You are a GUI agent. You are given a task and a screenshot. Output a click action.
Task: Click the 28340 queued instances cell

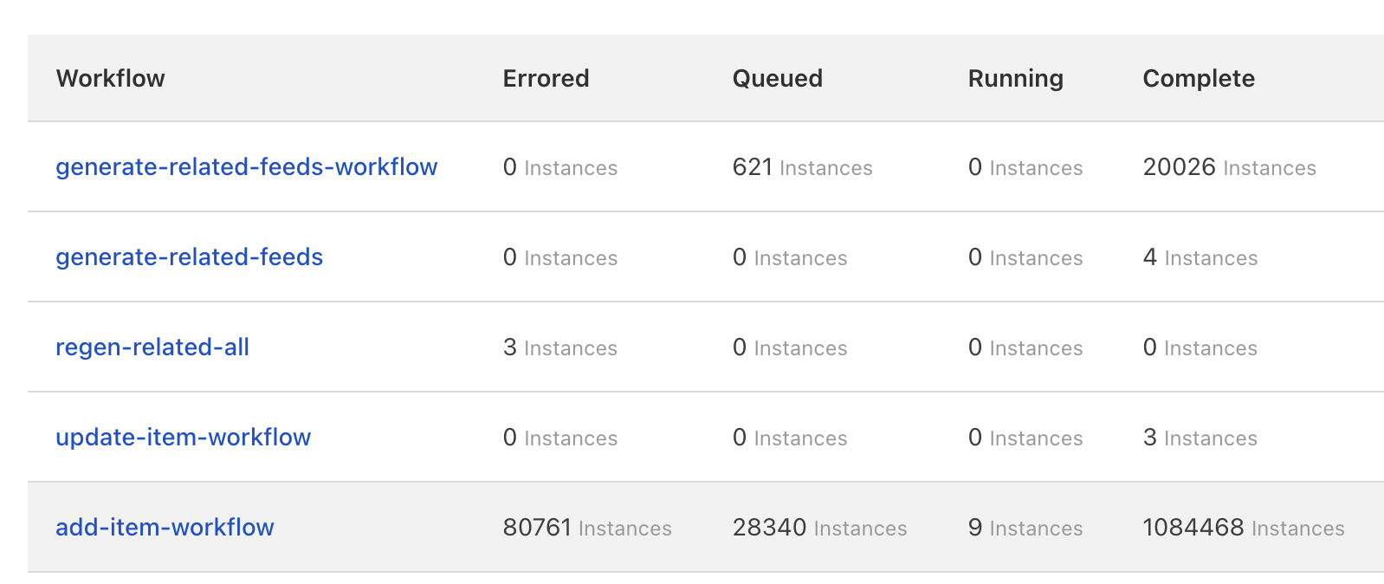pos(819,528)
